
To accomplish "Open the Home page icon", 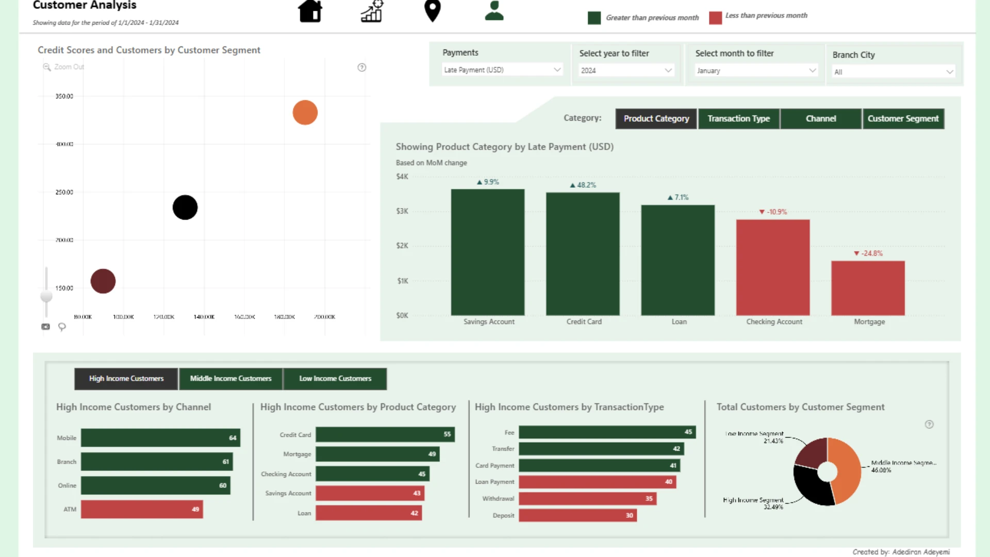I will [x=310, y=11].
